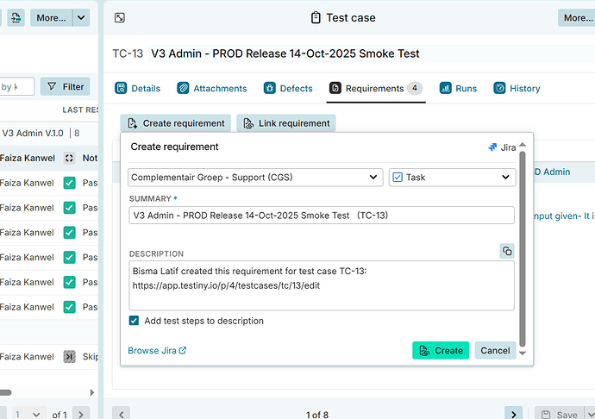Click the Jira logo in dialog header

(x=492, y=147)
